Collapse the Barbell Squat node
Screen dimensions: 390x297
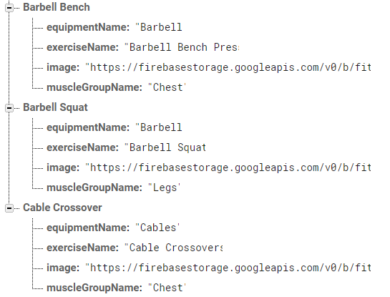[x=9, y=108]
